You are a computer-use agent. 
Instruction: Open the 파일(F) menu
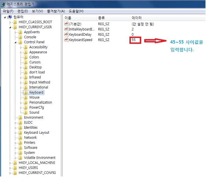point(8,11)
